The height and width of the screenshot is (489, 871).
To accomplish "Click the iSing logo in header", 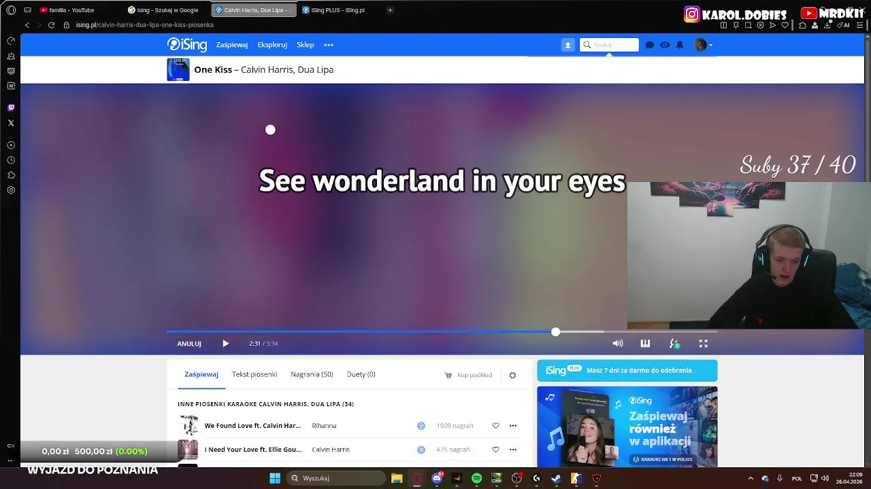I will point(187,45).
